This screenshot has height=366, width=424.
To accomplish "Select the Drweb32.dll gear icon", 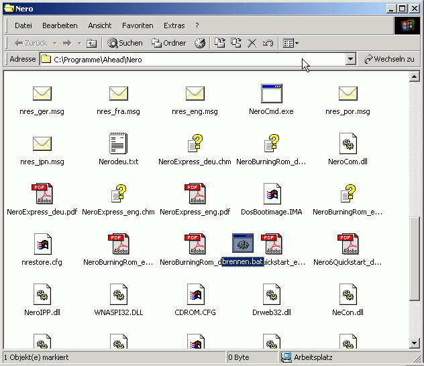I will tap(272, 294).
